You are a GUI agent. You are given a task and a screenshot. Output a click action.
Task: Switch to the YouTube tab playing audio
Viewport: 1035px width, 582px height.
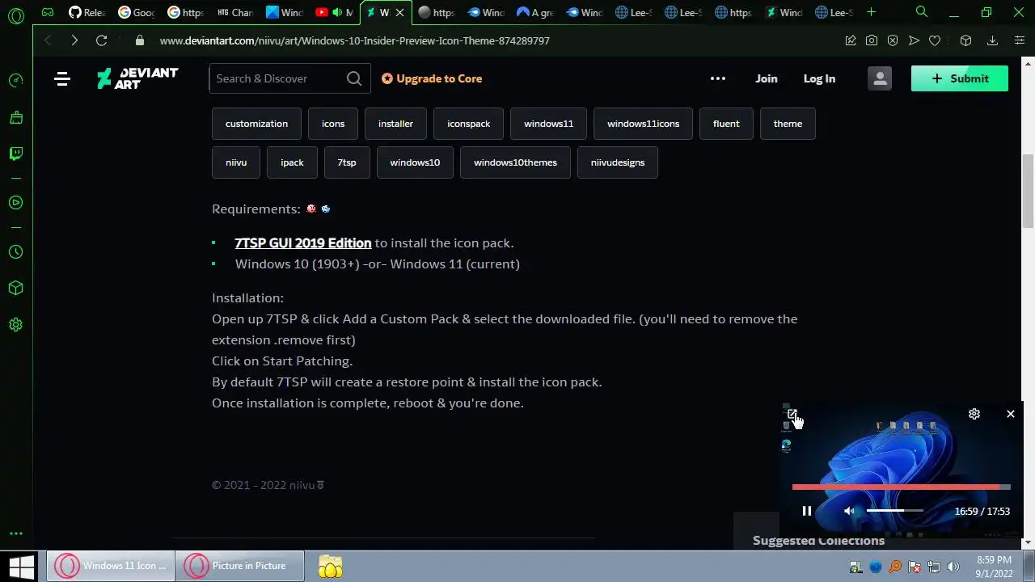click(333, 12)
